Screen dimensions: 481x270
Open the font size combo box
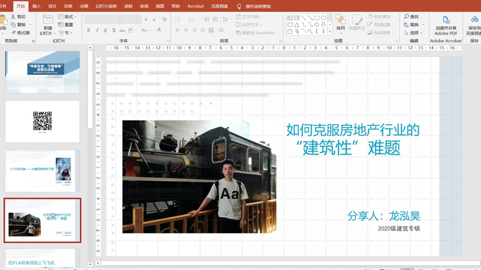[133, 20]
